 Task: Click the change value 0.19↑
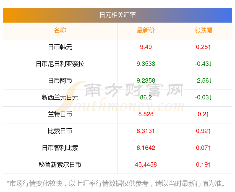pyautogui.click(x=203, y=164)
